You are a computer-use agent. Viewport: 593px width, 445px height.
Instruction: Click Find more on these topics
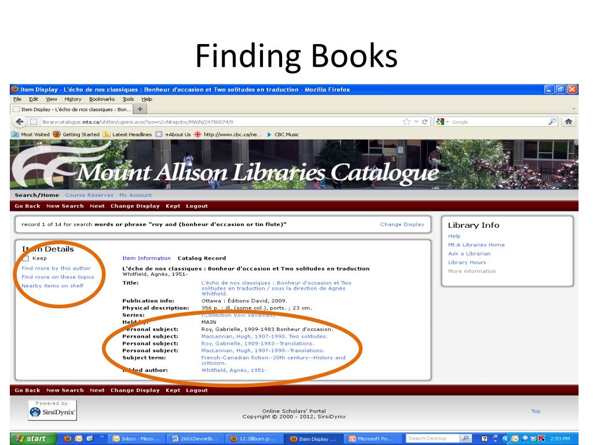57,277
